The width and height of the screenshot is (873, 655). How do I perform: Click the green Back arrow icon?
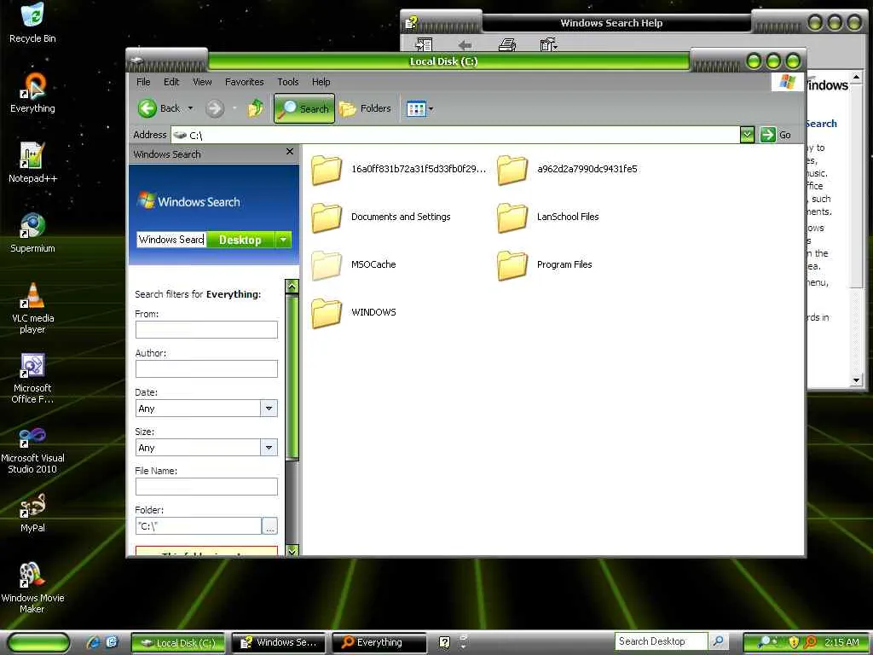pos(147,108)
